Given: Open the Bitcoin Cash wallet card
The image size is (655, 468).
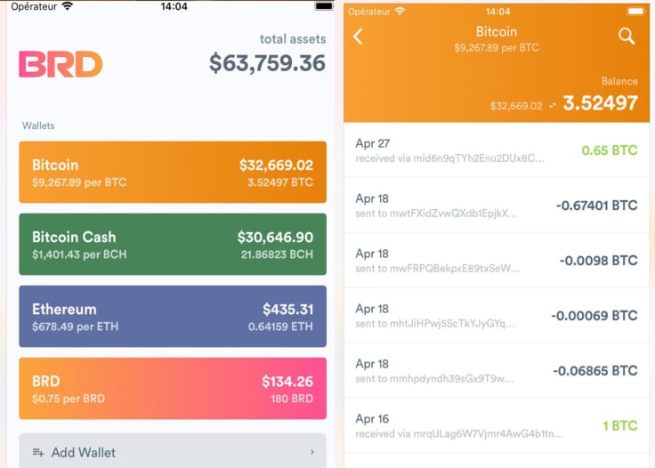Looking at the screenshot, I should pos(173,244).
